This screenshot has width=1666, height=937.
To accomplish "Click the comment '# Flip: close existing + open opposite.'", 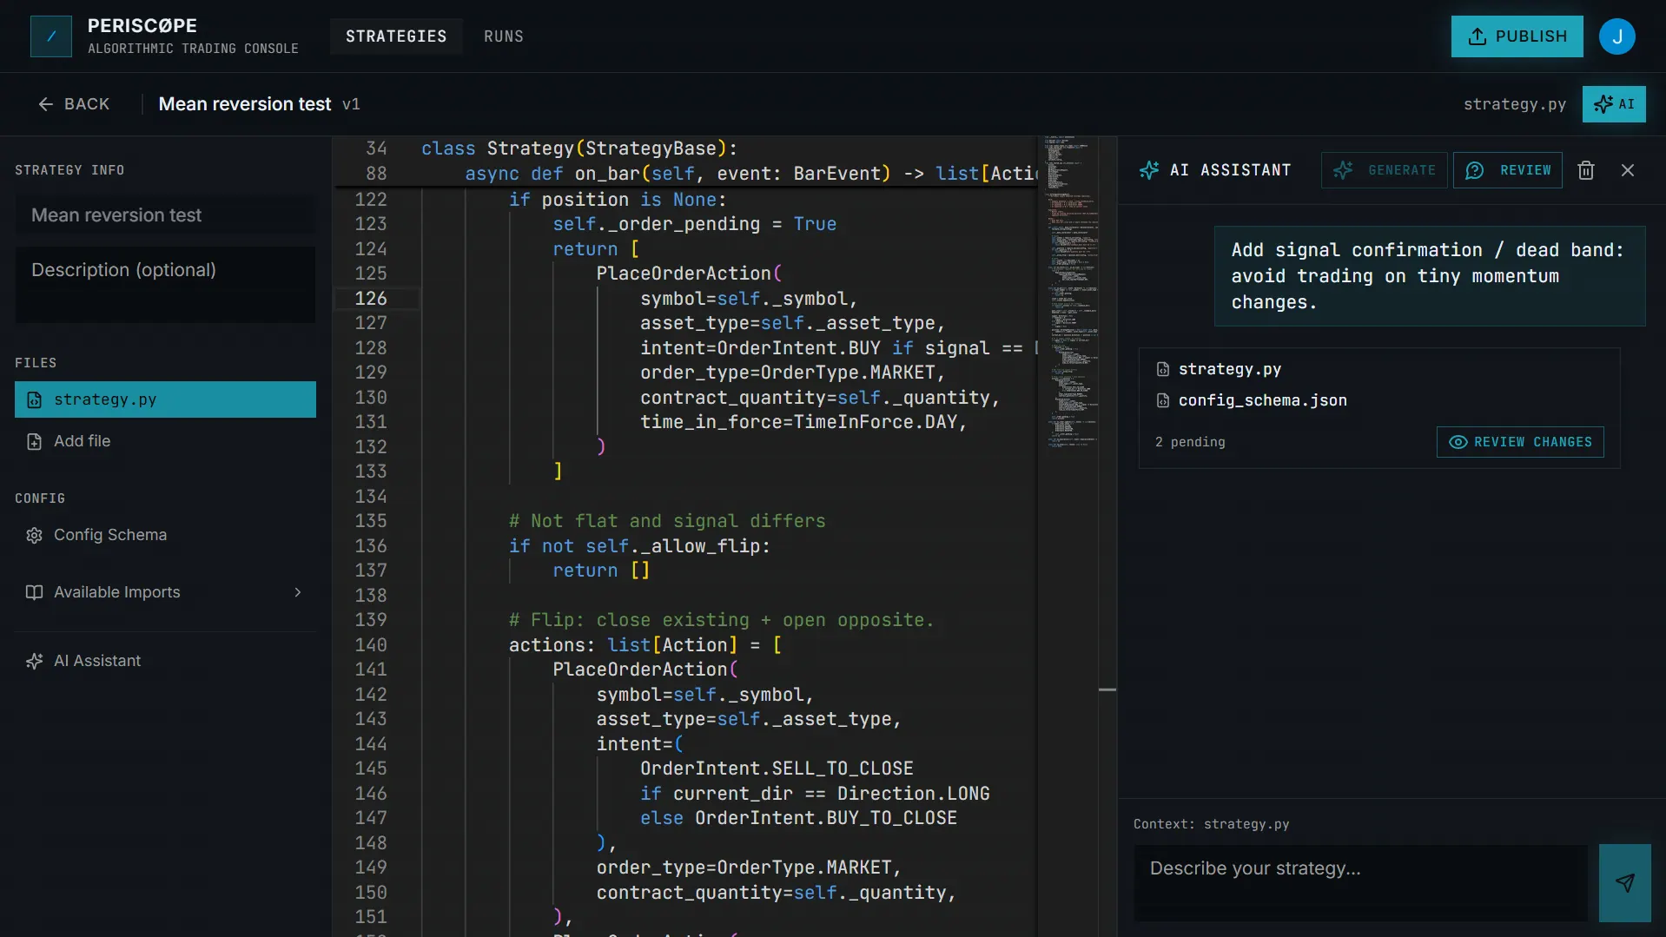I will 721,620.
